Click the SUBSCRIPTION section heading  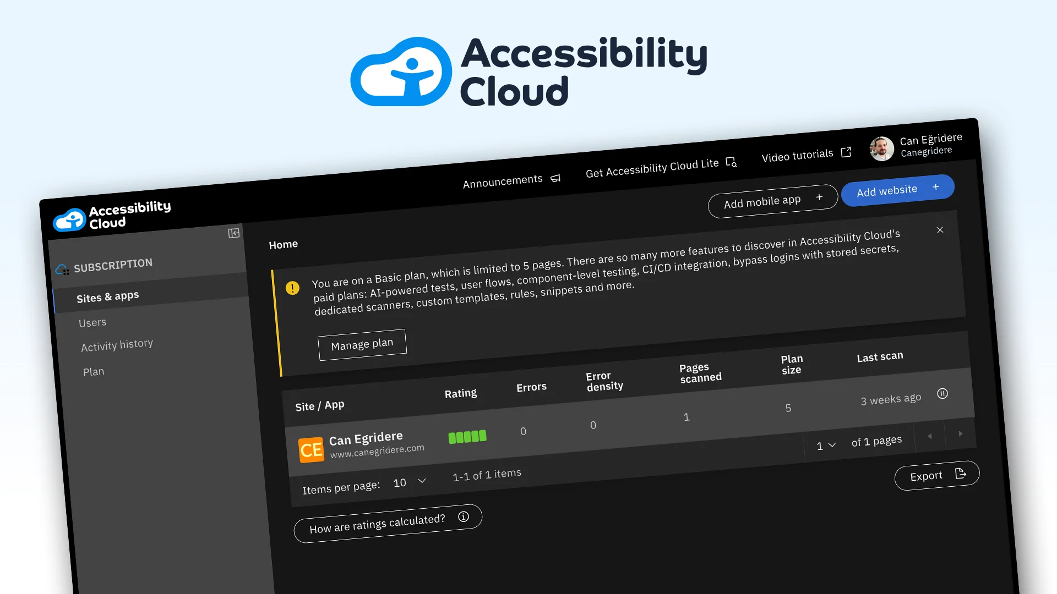tap(113, 265)
